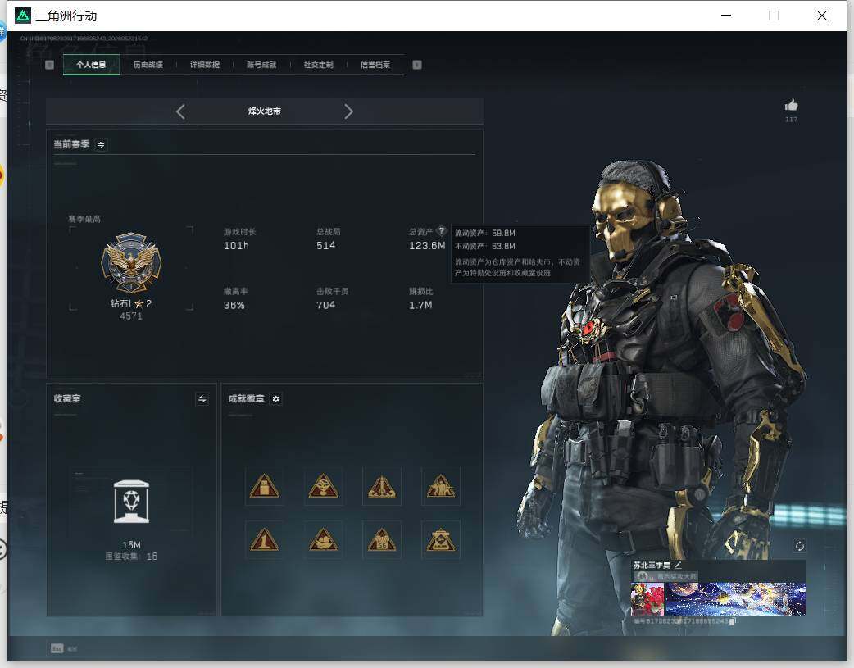Click the 图鉴收集 16 text

point(131,557)
